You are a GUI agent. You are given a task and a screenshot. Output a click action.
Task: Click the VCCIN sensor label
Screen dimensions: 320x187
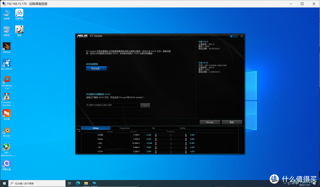coord(100,135)
